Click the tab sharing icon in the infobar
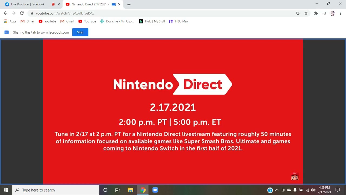 (6, 32)
